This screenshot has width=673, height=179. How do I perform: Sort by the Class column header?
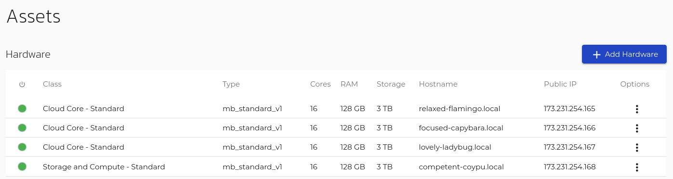coord(52,84)
